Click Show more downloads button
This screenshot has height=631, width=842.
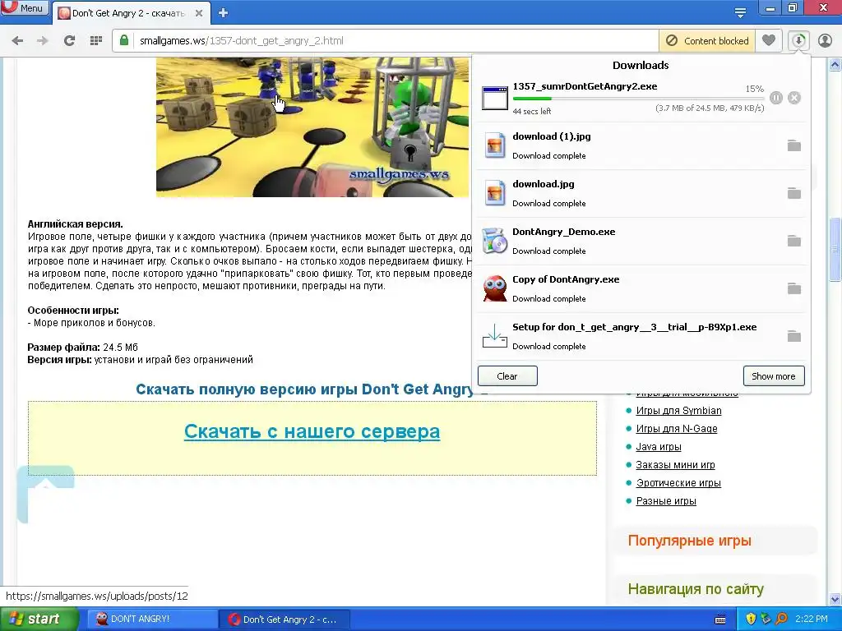pos(773,376)
